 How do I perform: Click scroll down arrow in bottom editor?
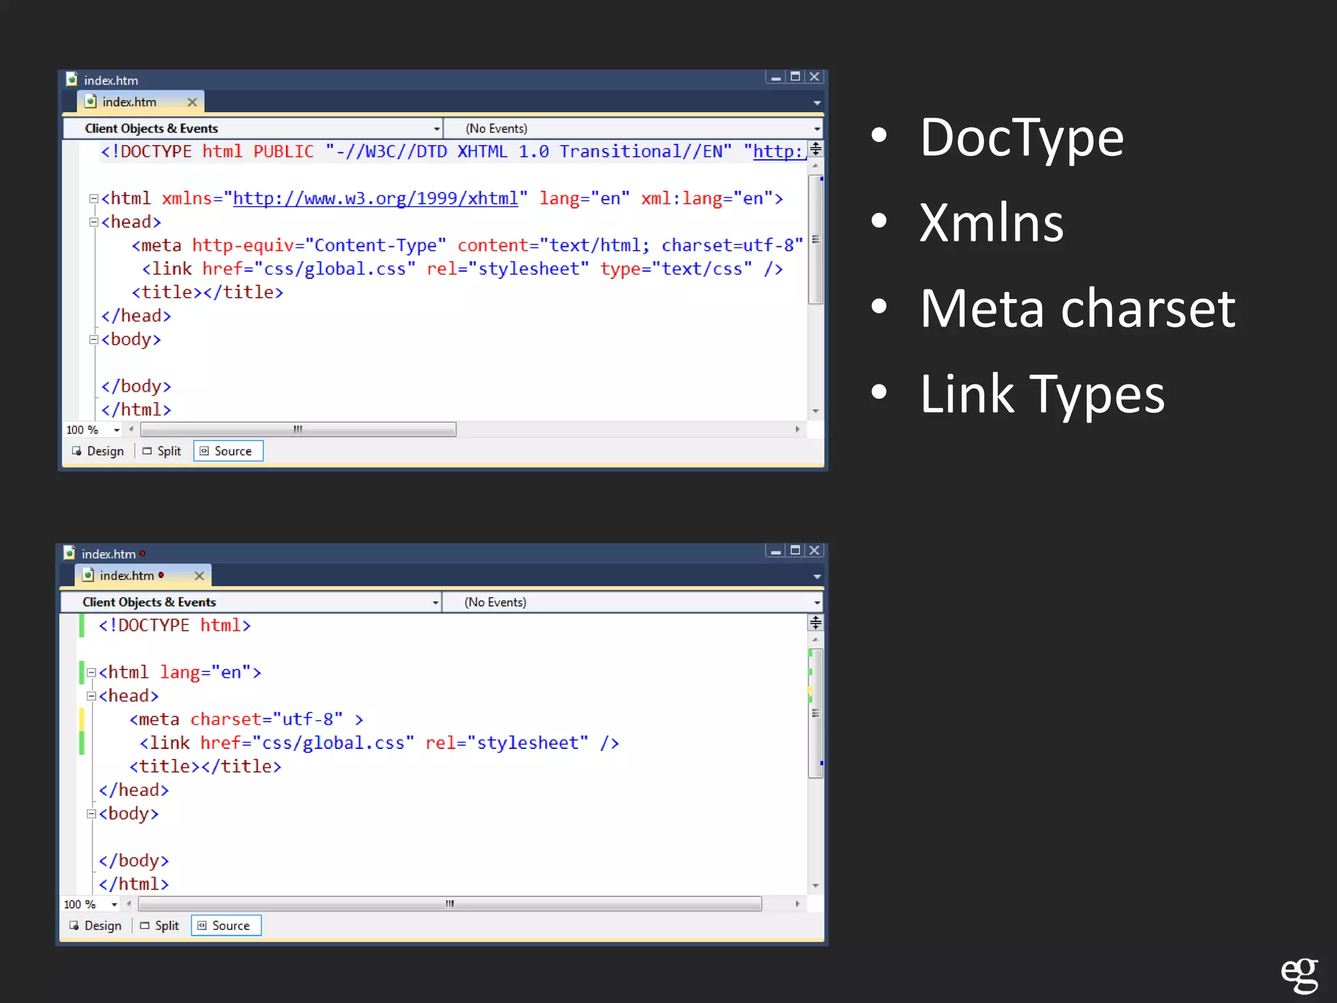815,886
